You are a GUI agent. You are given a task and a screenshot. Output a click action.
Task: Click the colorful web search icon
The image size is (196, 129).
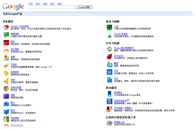pyautogui.click(x=6, y=119)
